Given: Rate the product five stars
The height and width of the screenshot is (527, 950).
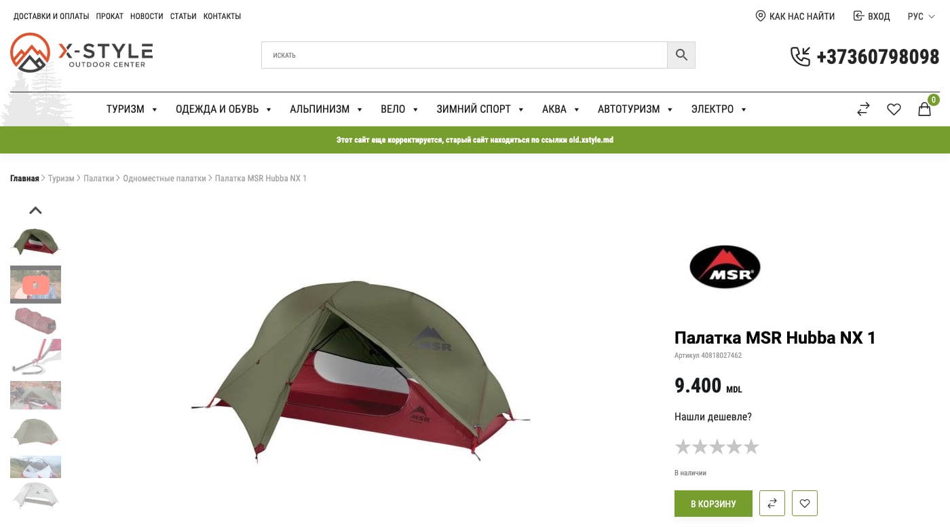Looking at the screenshot, I should tap(751, 446).
